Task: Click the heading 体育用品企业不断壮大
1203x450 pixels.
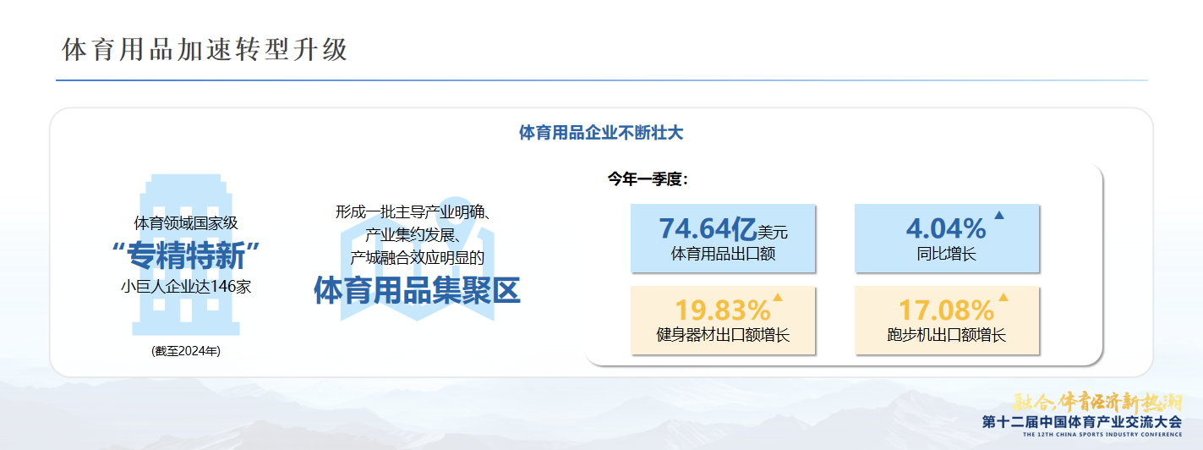Action: pyautogui.click(x=600, y=133)
